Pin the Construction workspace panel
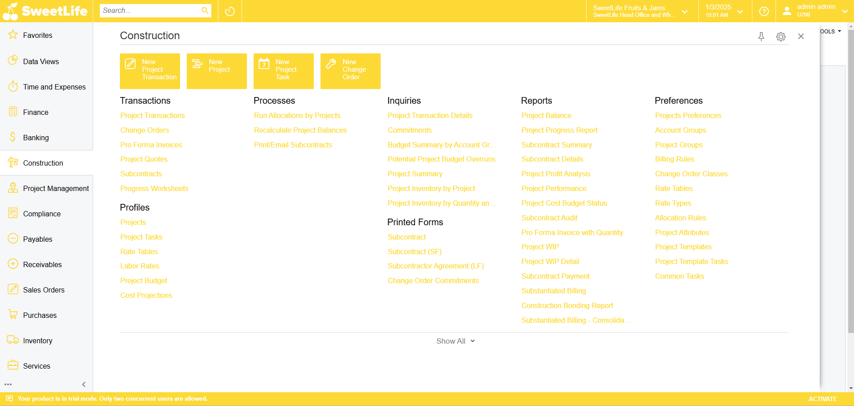The height and width of the screenshot is (406, 854). click(x=761, y=37)
